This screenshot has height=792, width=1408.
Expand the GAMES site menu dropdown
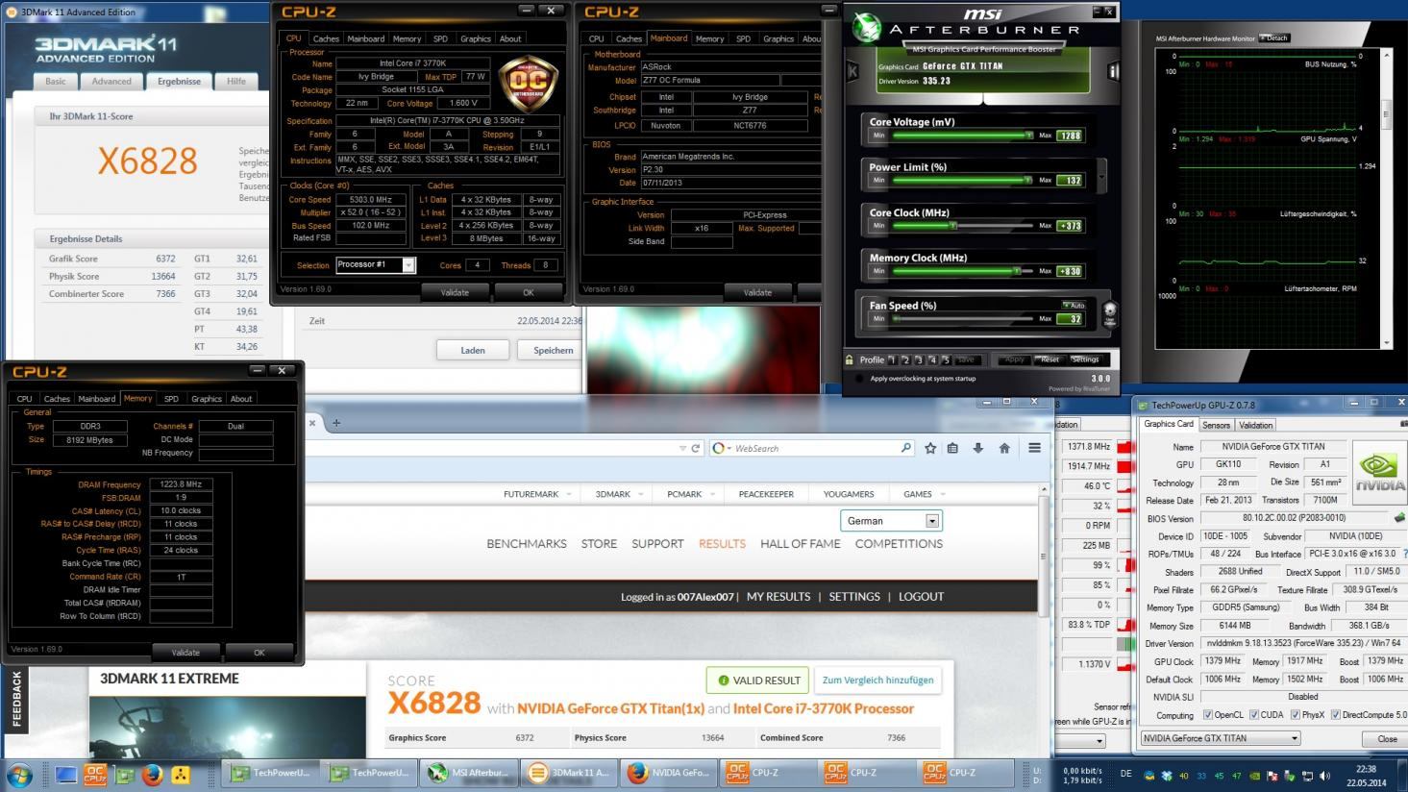[x=945, y=494]
